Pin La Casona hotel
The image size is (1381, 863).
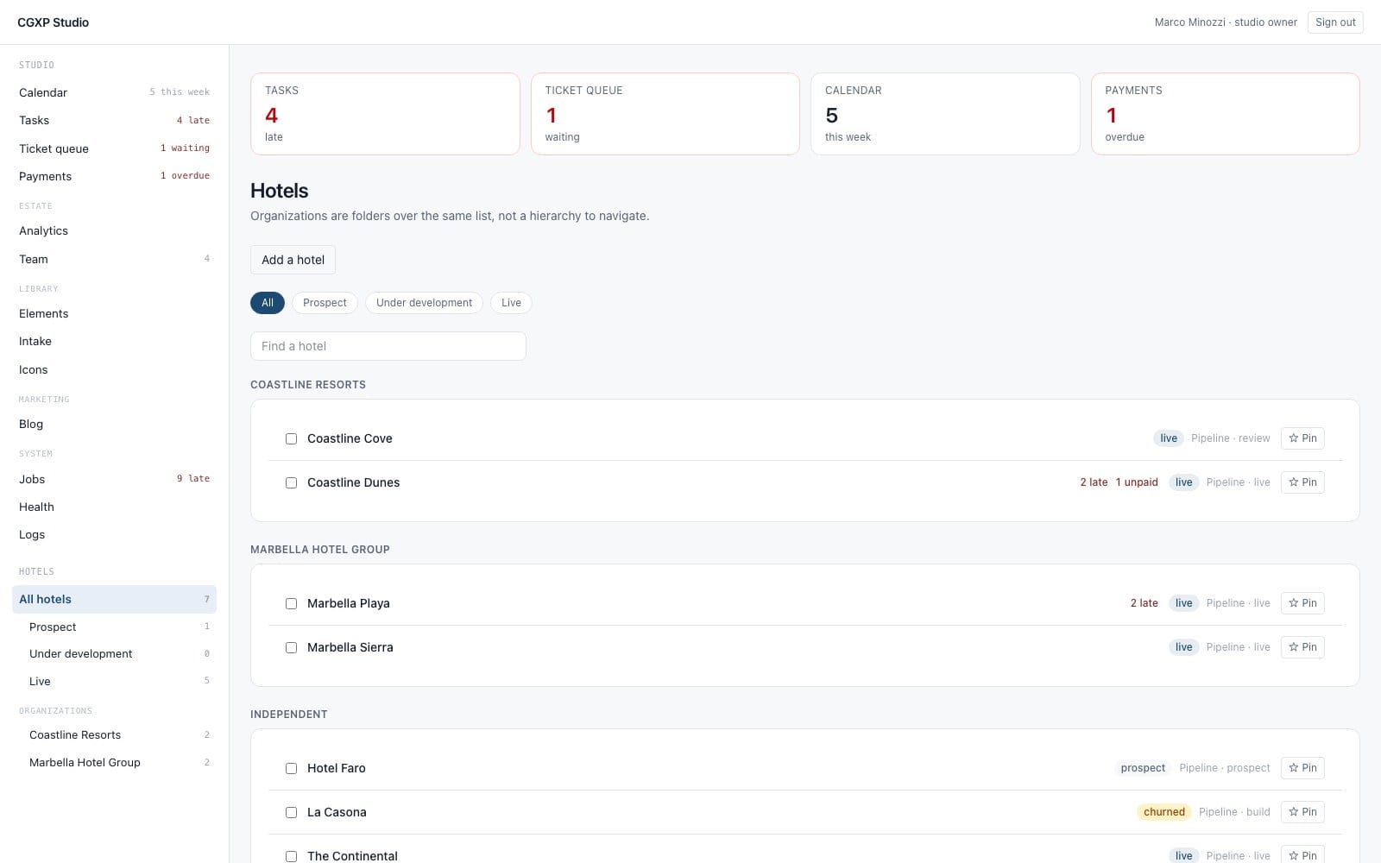(x=1302, y=812)
